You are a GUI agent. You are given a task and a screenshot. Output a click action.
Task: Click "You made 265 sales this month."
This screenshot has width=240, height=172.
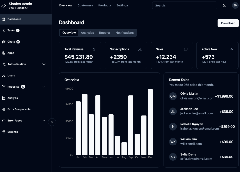(x=191, y=85)
